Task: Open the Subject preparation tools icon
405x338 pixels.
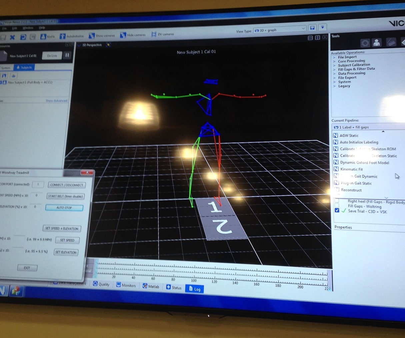Action: pos(377,43)
